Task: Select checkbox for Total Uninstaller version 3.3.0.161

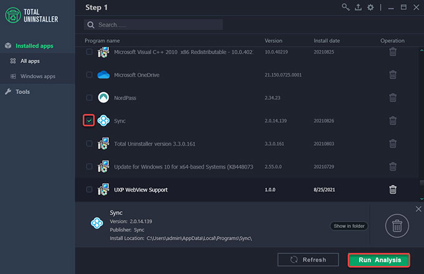Action: point(89,143)
